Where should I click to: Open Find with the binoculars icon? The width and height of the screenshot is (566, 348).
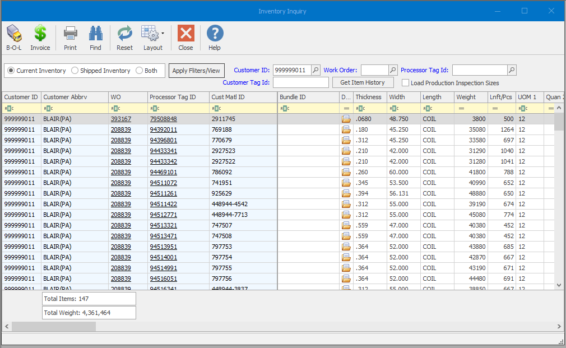(96, 34)
